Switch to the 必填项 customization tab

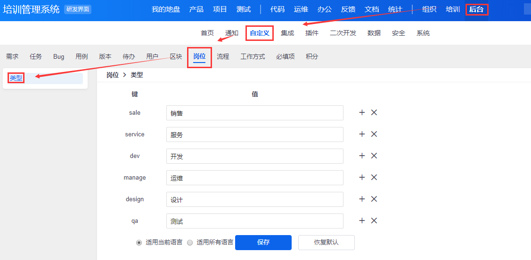pos(285,56)
